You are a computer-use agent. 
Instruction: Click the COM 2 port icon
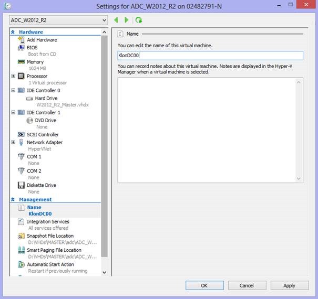[x=21, y=171]
